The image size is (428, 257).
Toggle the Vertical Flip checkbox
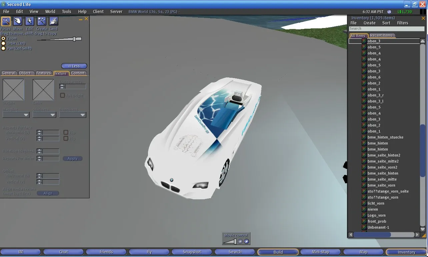click(x=66, y=138)
